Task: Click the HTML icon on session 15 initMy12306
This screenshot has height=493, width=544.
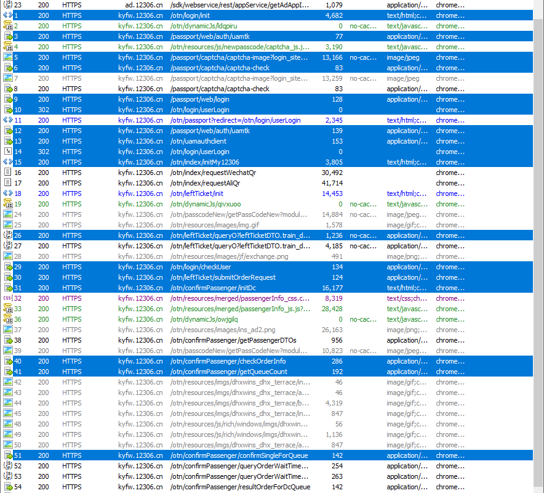Action: tap(7, 162)
